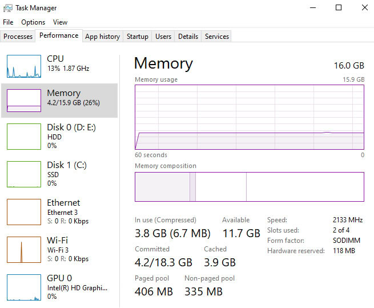Select the Memory graph thumbnail in sidebar

click(x=24, y=101)
